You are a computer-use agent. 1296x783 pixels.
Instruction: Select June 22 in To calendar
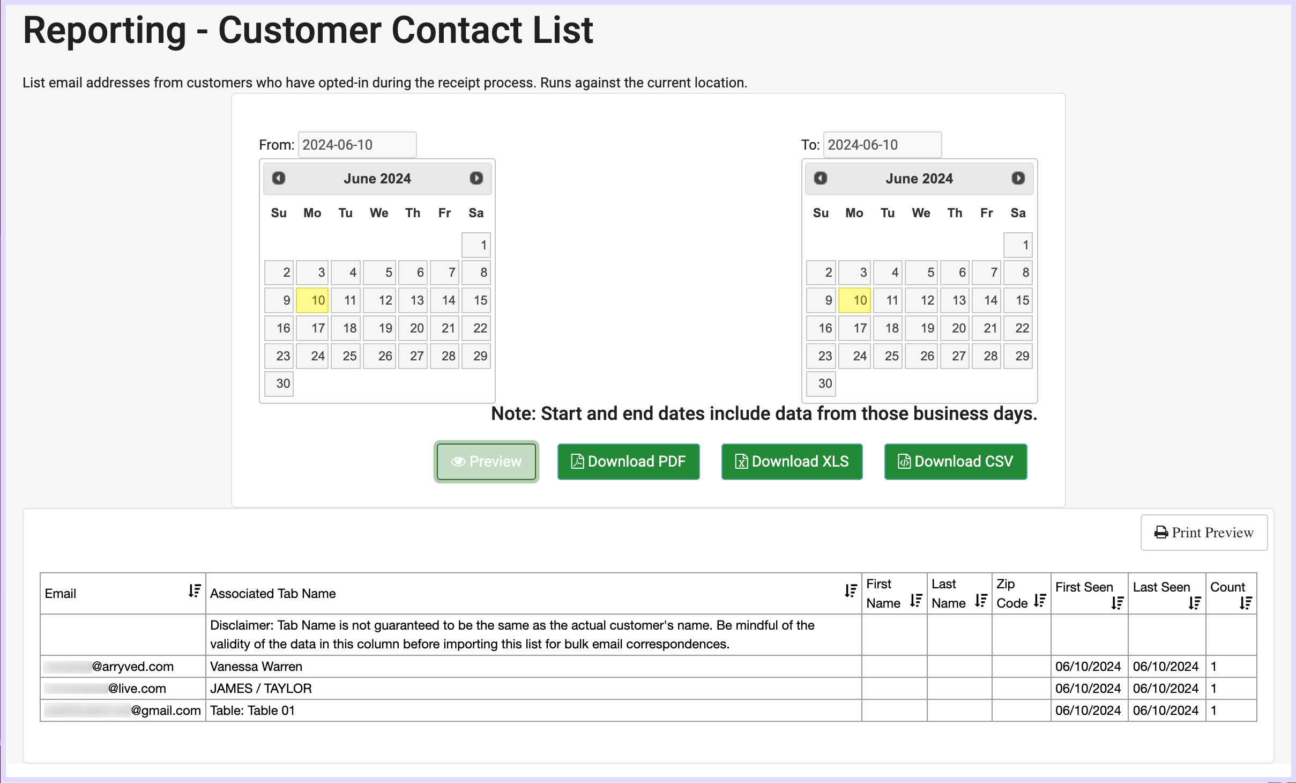point(1018,328)
